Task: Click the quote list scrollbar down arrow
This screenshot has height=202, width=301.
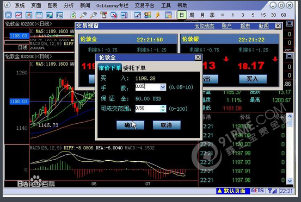Action: (x=290, y=180)
